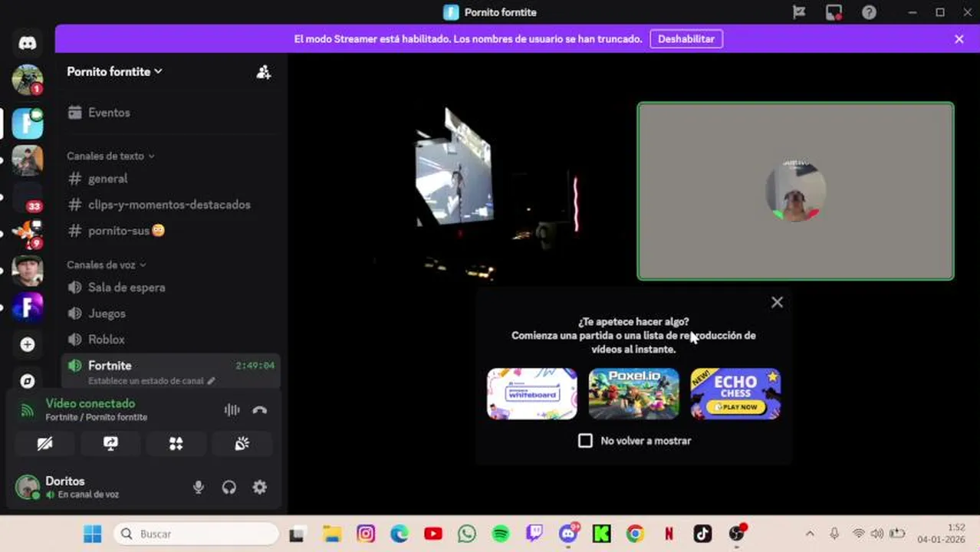The image size is (980, 552).
Task: Show hidden system tray icons chevron
Action: pos(810,534)
